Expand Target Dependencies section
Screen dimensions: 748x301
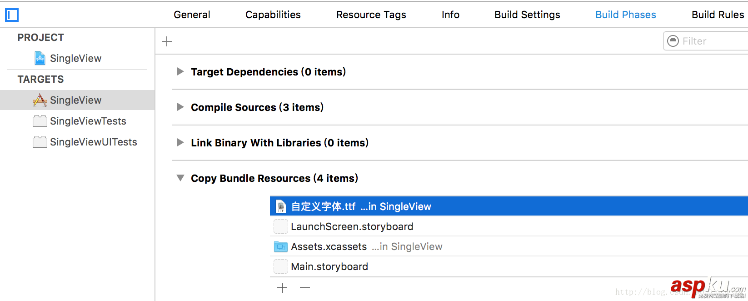coord(180,71)
